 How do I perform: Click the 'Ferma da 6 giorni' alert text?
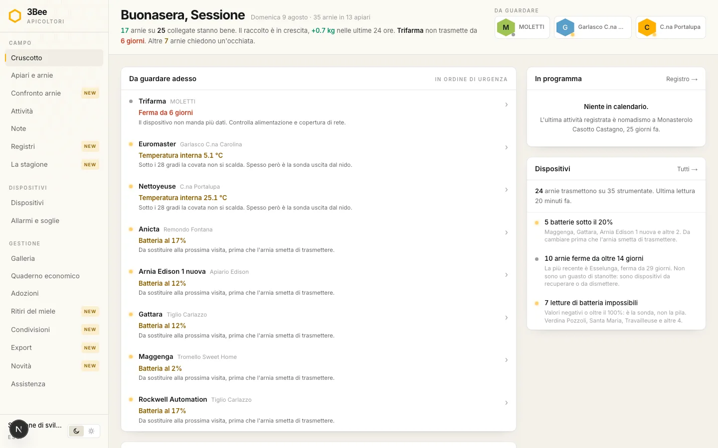pyautogui.click(x=166, y=112)
